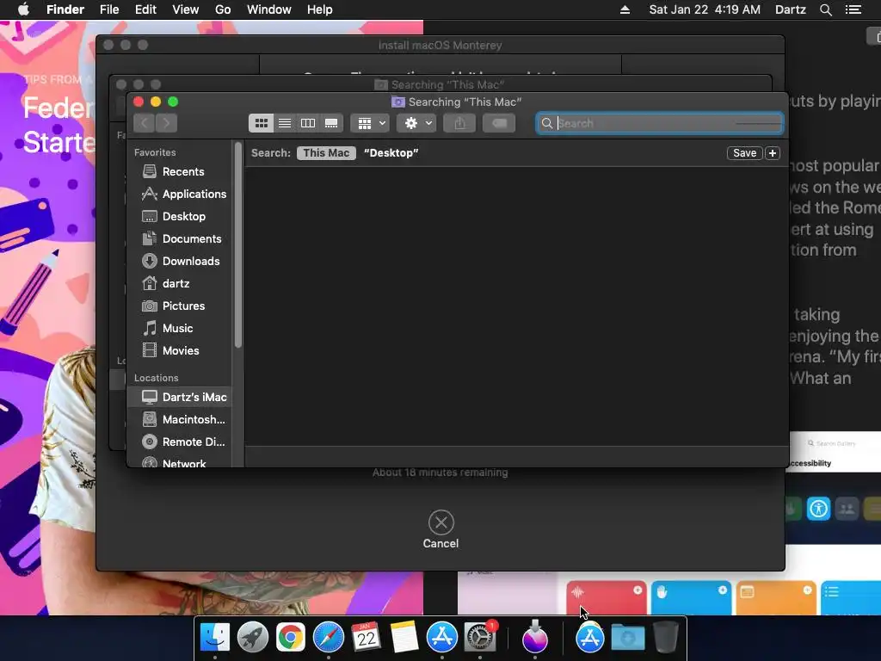Image resolution: width=881 pixels, height=661 pixels.
Task: Open the Help menu
Action: (x=320, y=9)
